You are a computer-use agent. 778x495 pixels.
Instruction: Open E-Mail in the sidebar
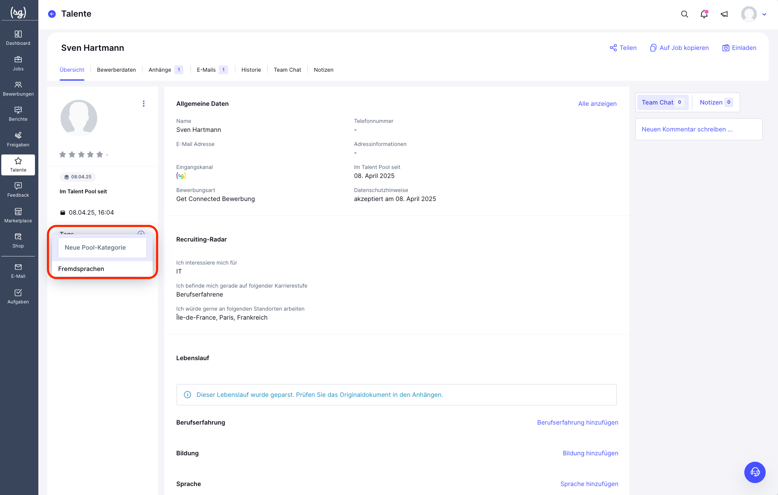[x=18, y=271]
